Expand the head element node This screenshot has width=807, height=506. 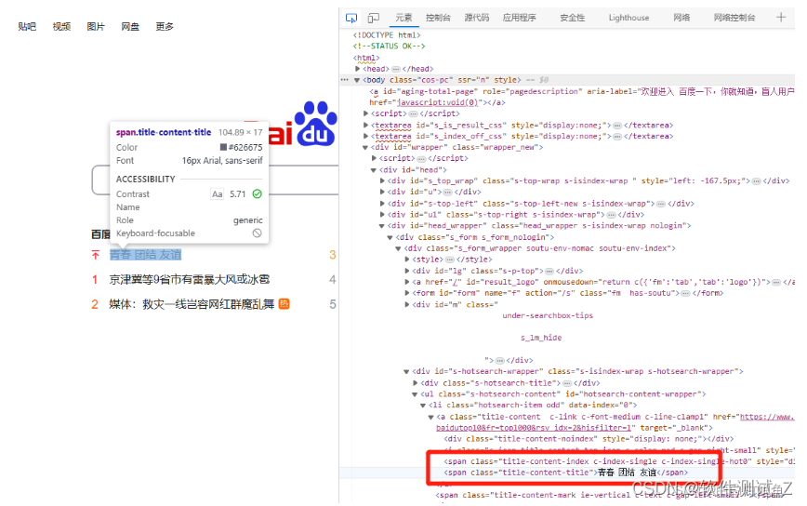coord(357,69)
